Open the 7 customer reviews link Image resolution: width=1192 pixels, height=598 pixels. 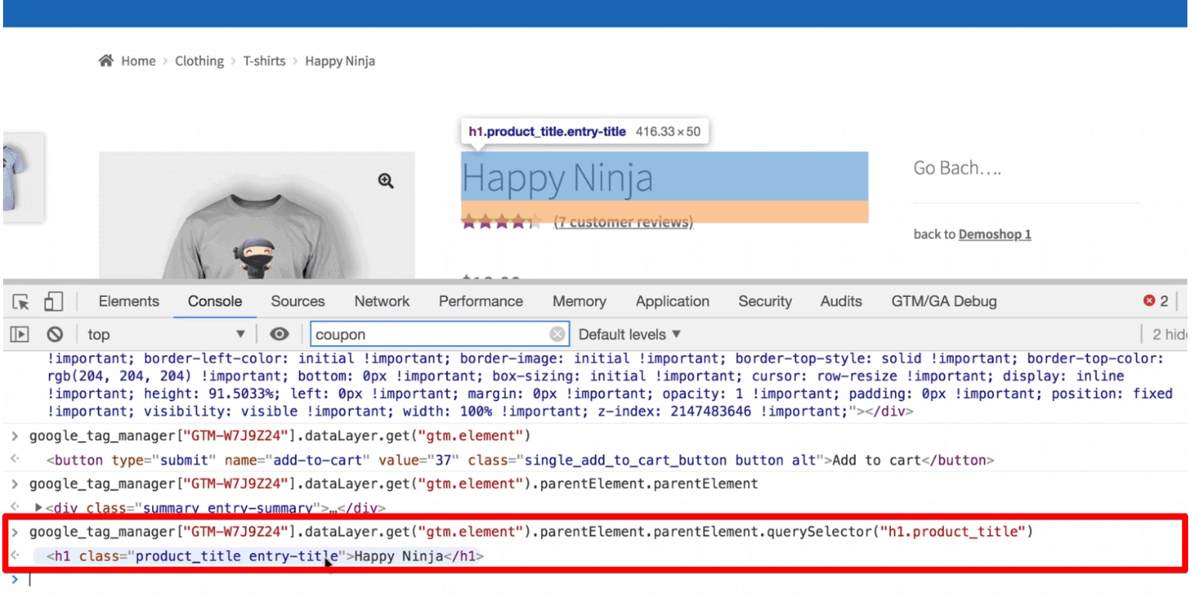pyautogui.click(x=623, y=222)
